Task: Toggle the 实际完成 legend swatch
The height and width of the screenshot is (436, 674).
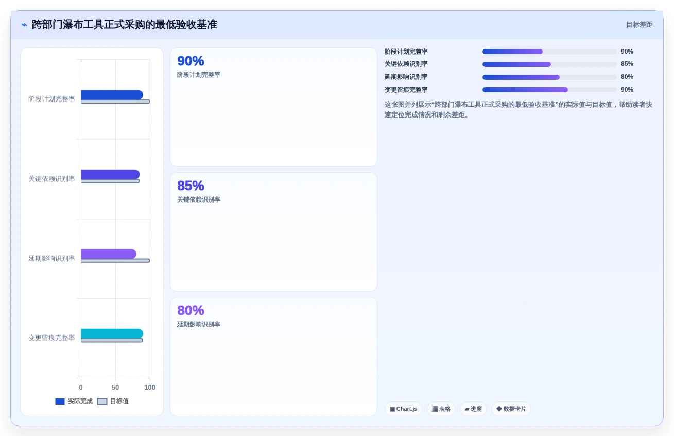Action: [x=60, y=401]
